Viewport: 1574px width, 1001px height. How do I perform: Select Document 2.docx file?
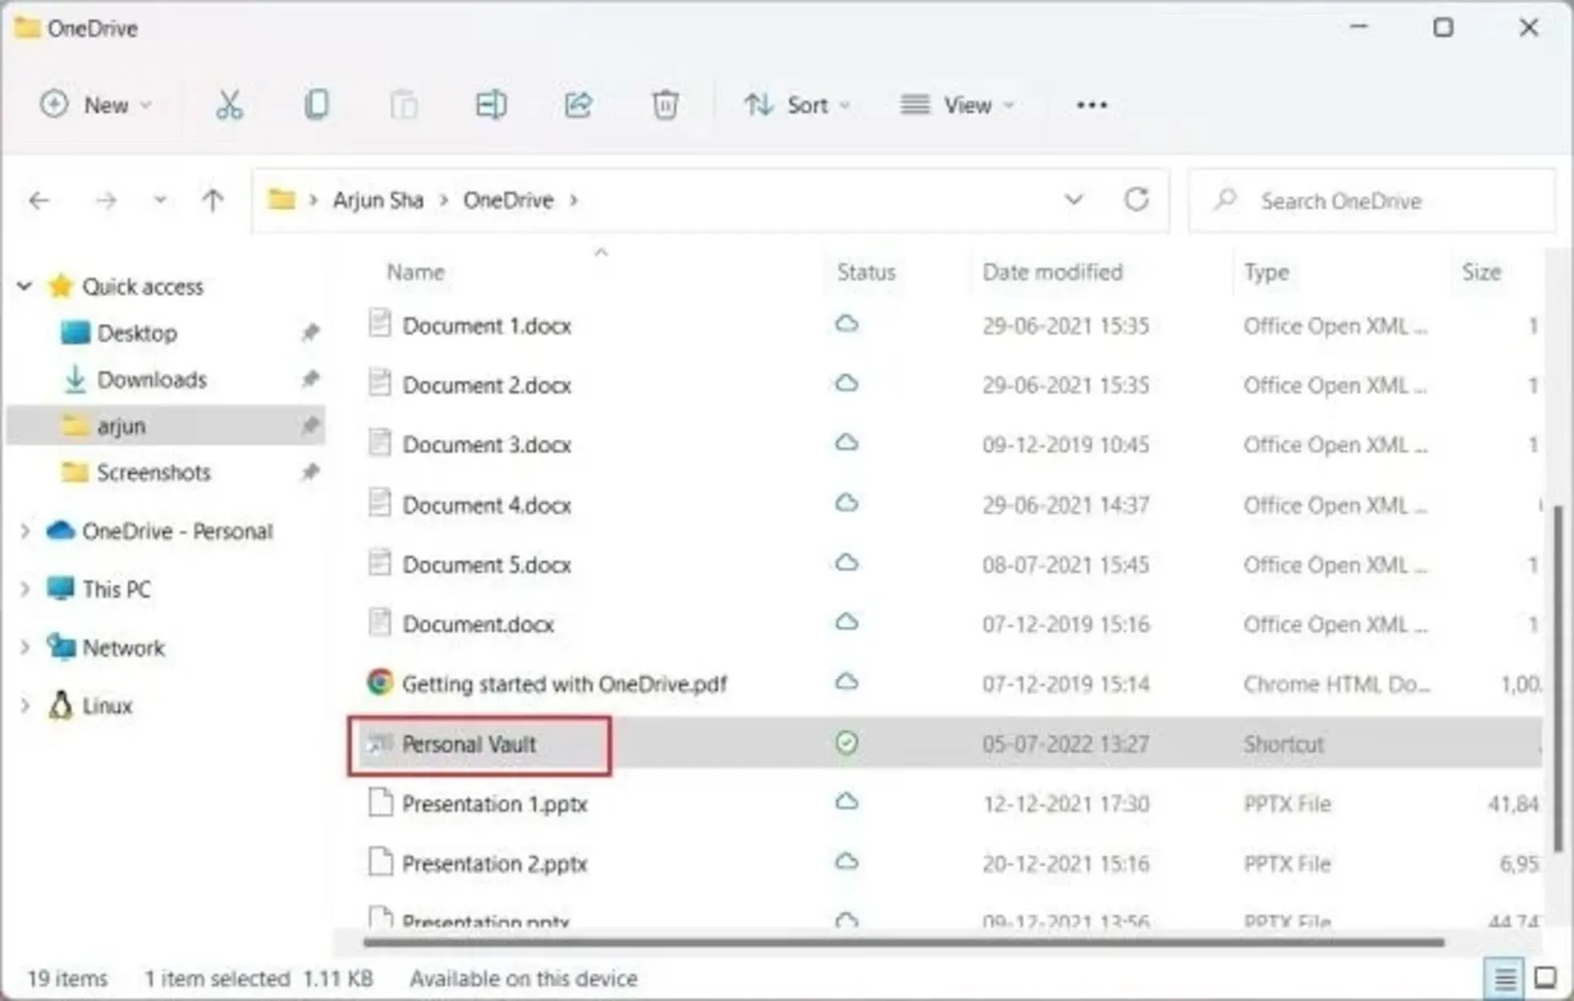click(x=487, y=384)
